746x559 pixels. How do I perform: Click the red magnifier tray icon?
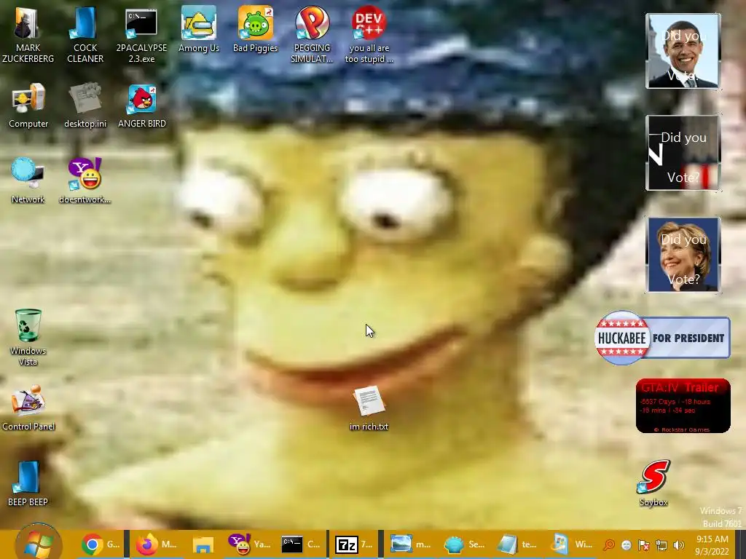608,545
